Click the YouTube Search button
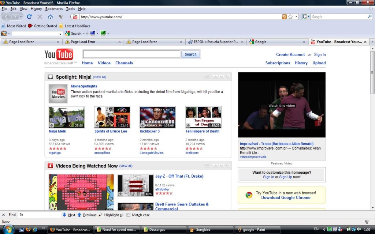 pyautogui.click(x=190, y=54)
